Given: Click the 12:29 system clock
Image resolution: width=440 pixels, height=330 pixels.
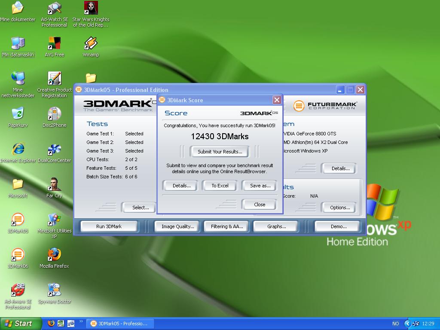Looking at the screenshot, I should (x=428, y=324).
